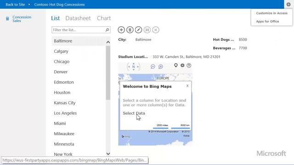Select Miami in the city list

pos(79,123)
